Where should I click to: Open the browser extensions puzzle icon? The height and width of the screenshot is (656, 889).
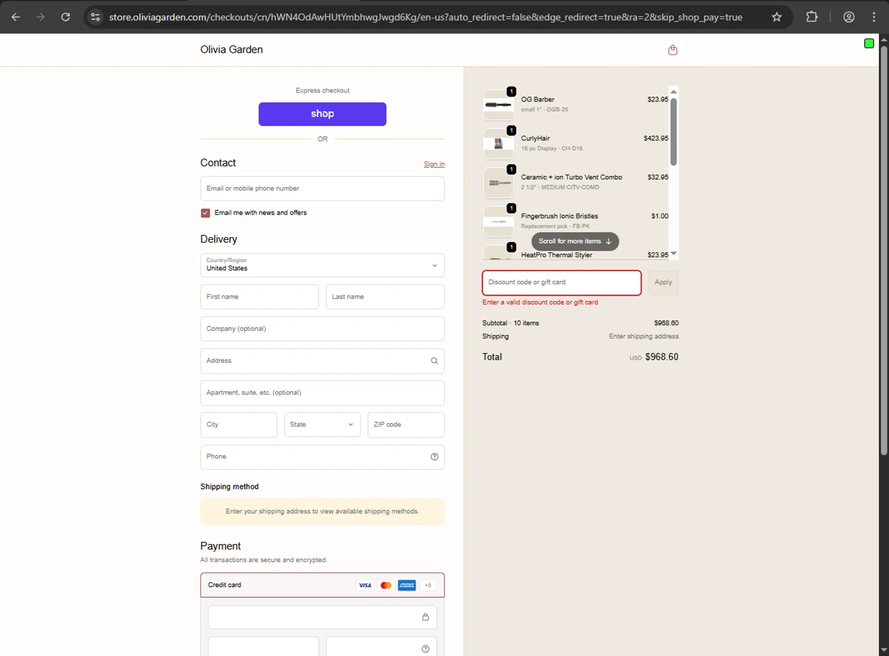(812, 17)
